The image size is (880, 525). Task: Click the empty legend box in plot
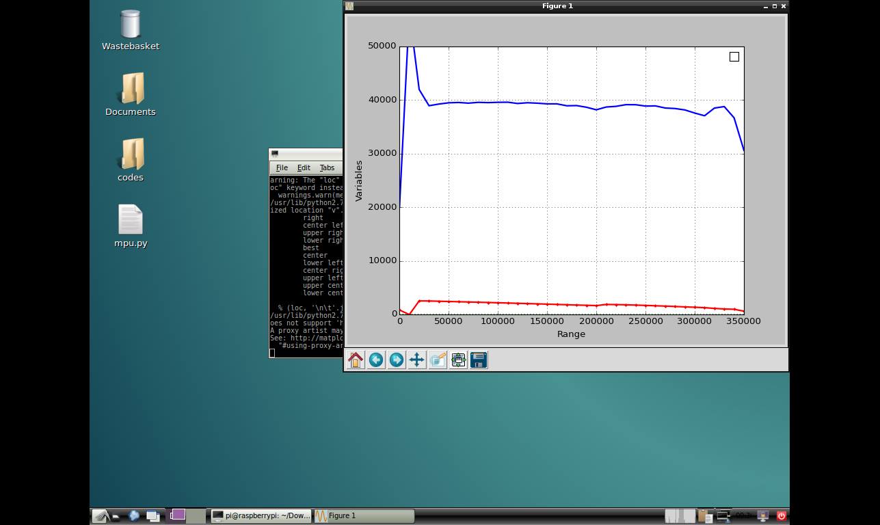734,57
